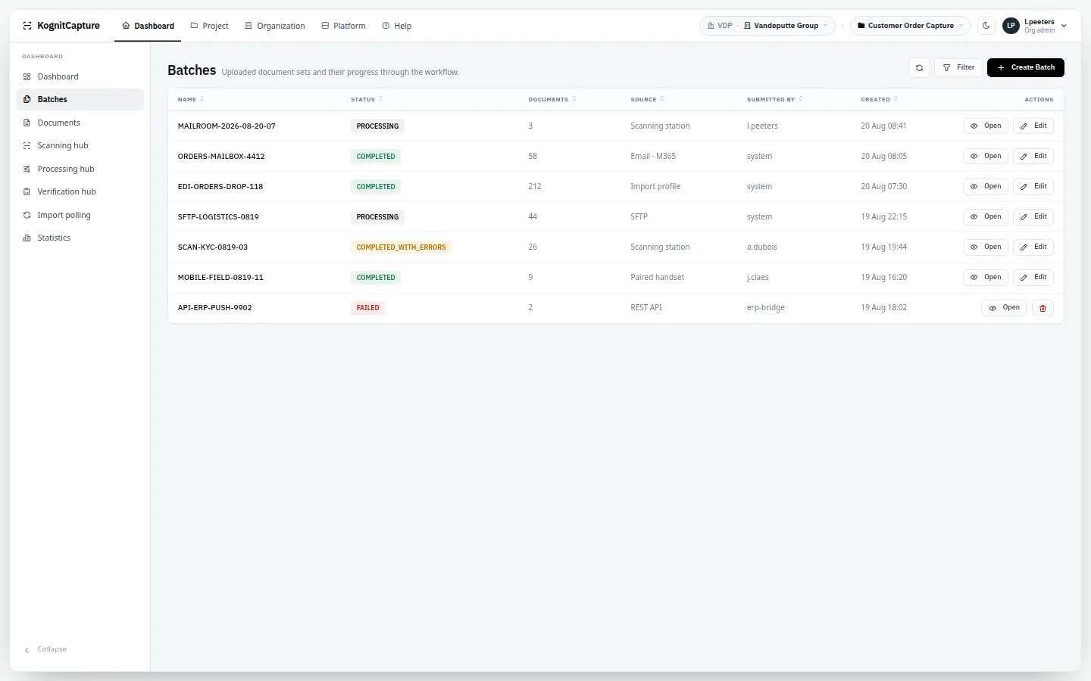Select Batches in the sidebar
This screenshot has width=1091, height=681.
pos(80,99)
